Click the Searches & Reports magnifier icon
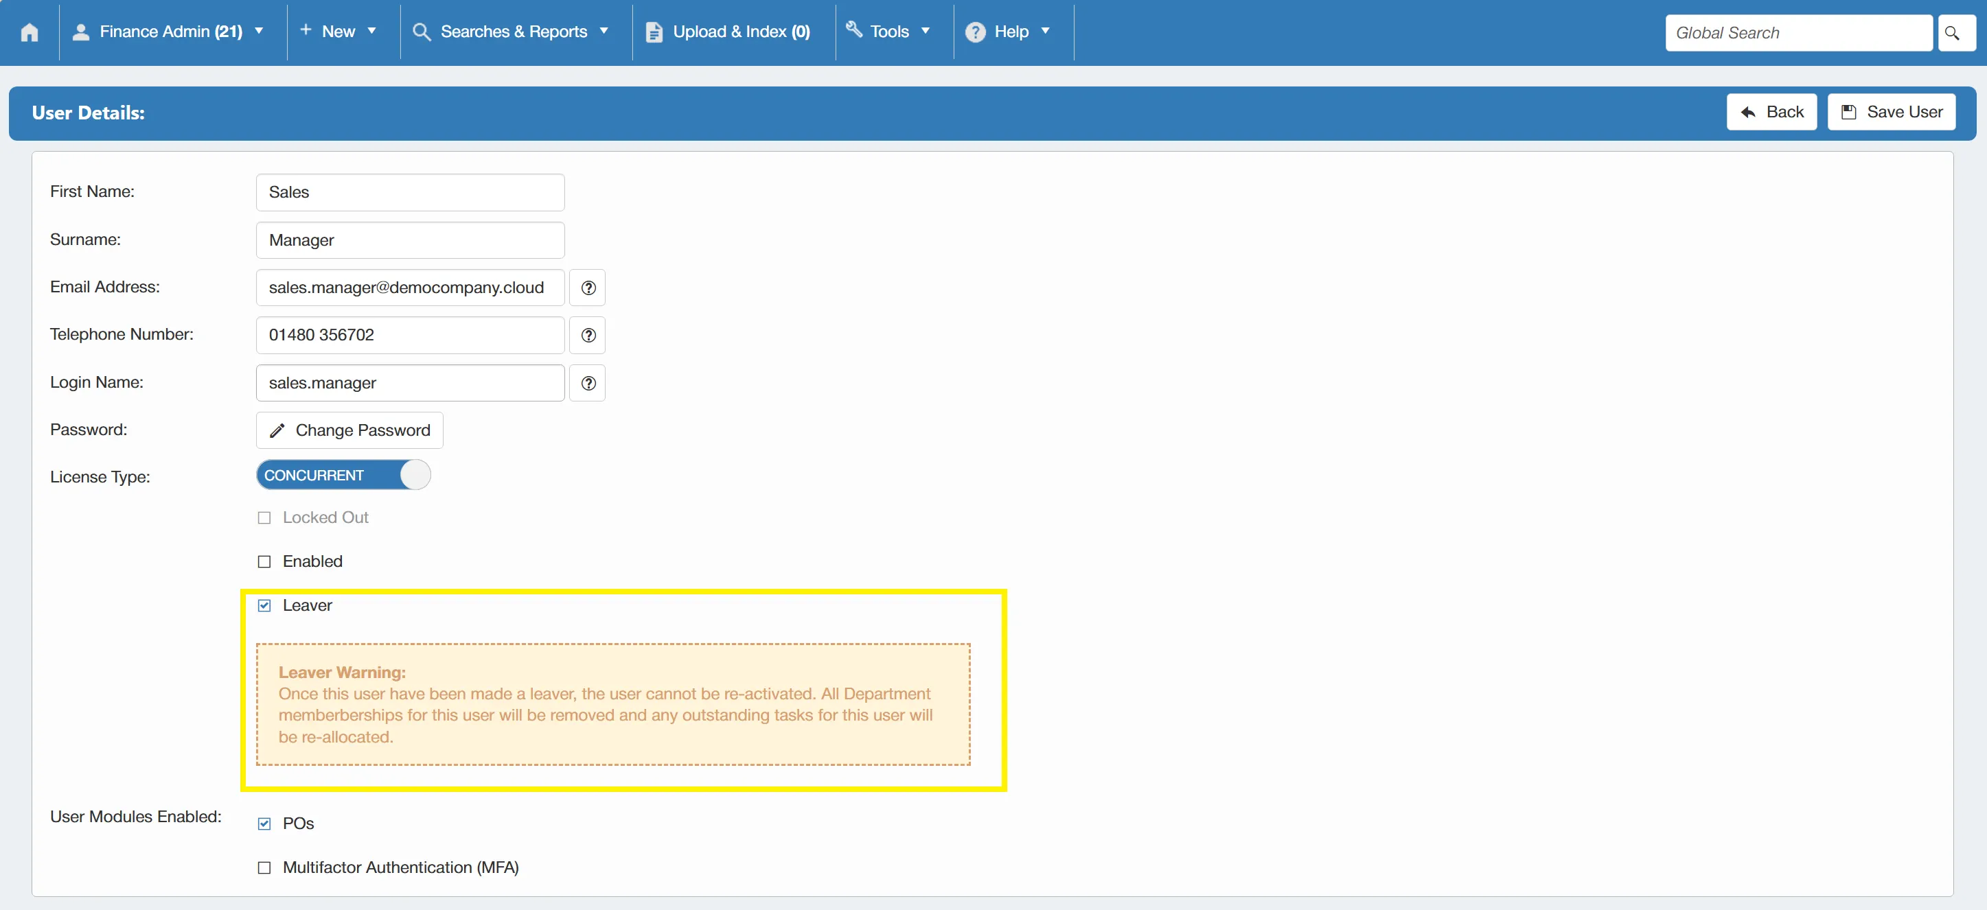1987x910 pixels. pyautogui.click(x=421, y=32)
